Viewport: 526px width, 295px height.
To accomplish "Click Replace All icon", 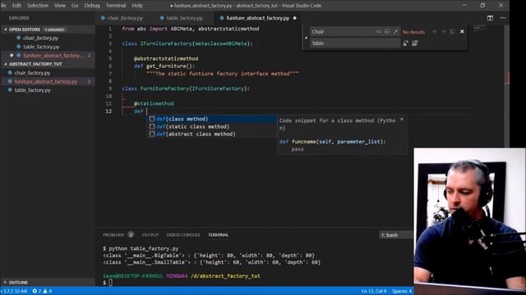I will tap(414, 43).
